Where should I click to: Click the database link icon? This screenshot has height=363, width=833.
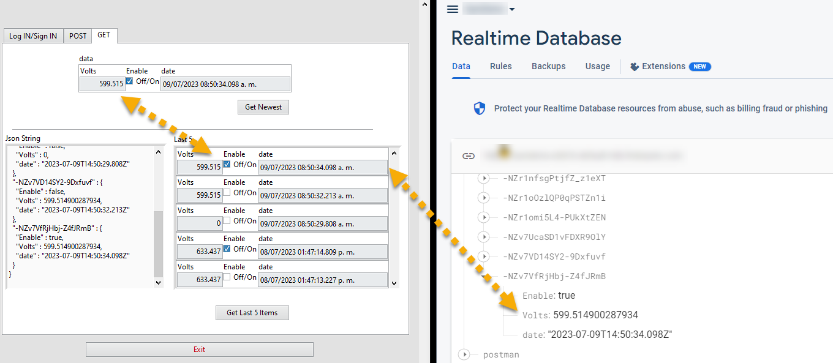[x=469, y=155]
